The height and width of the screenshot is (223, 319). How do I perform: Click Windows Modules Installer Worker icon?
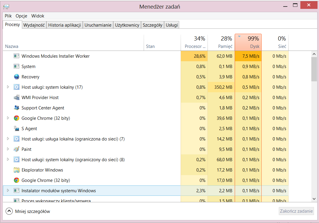(x=17, y=56)
